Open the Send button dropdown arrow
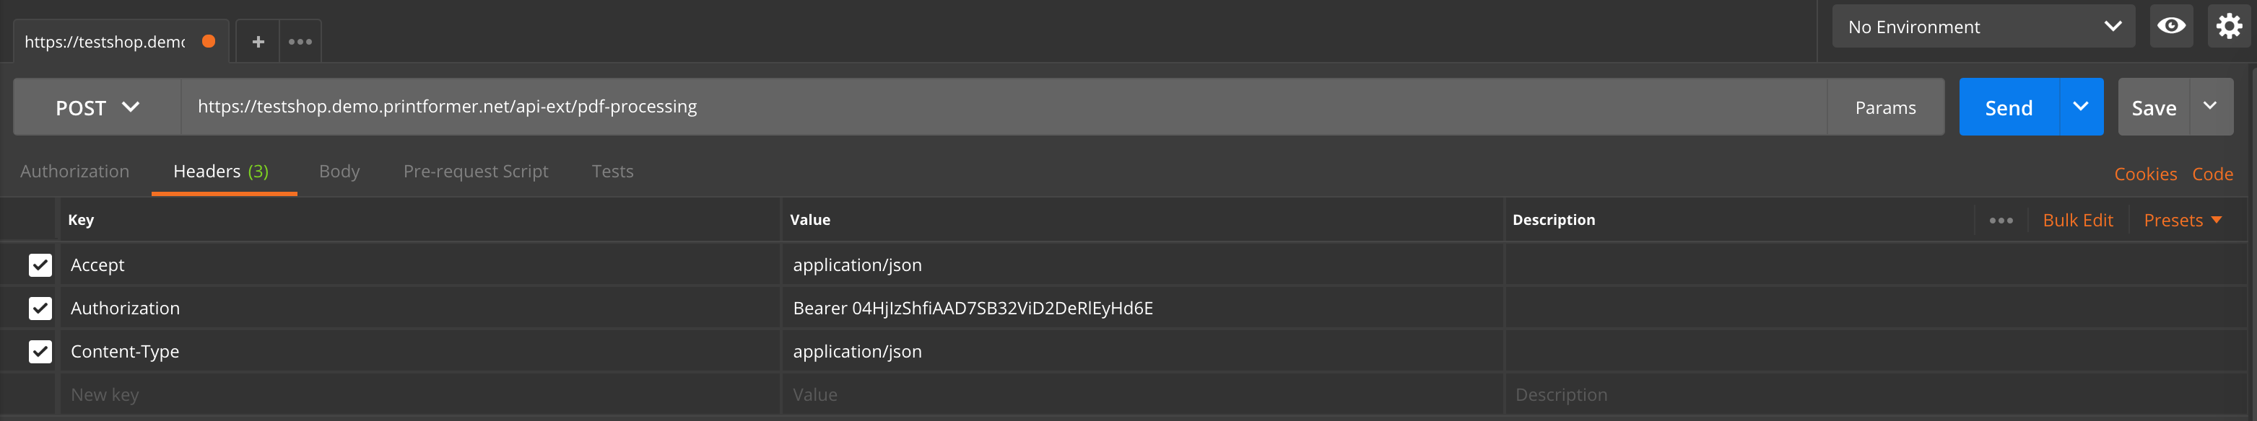The image size is (2257, 421). 2080,107
